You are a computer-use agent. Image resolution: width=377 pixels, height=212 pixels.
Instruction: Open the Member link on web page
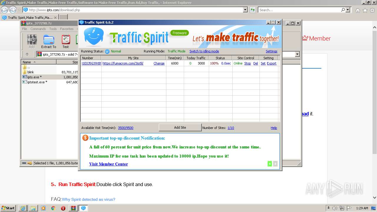click(x=316, y=38)
